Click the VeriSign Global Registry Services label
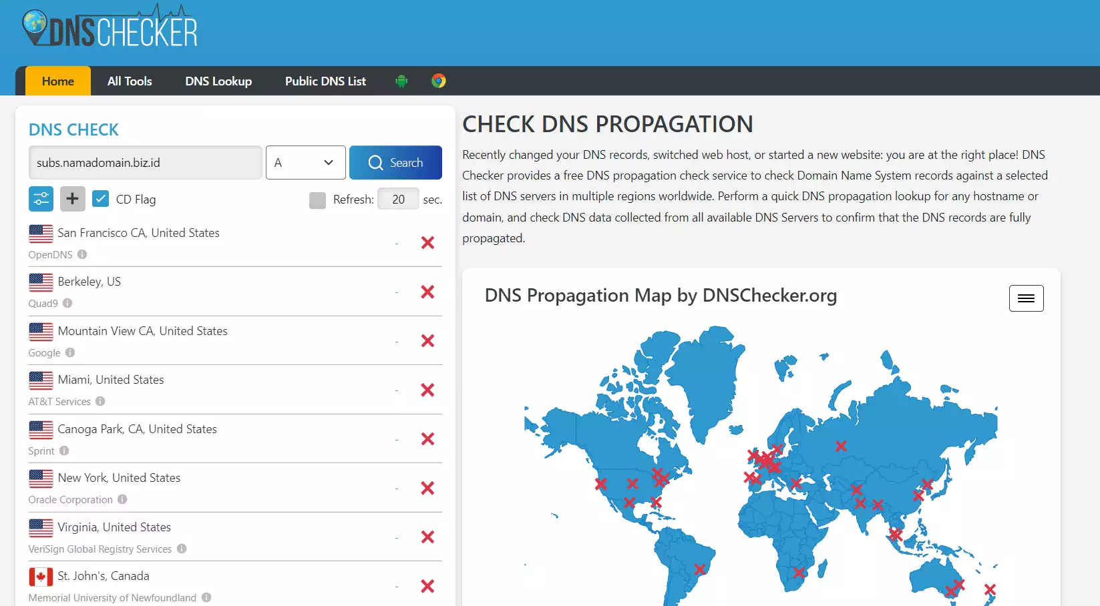Viewport: 1100px width, 606px height. pos(100,549)
